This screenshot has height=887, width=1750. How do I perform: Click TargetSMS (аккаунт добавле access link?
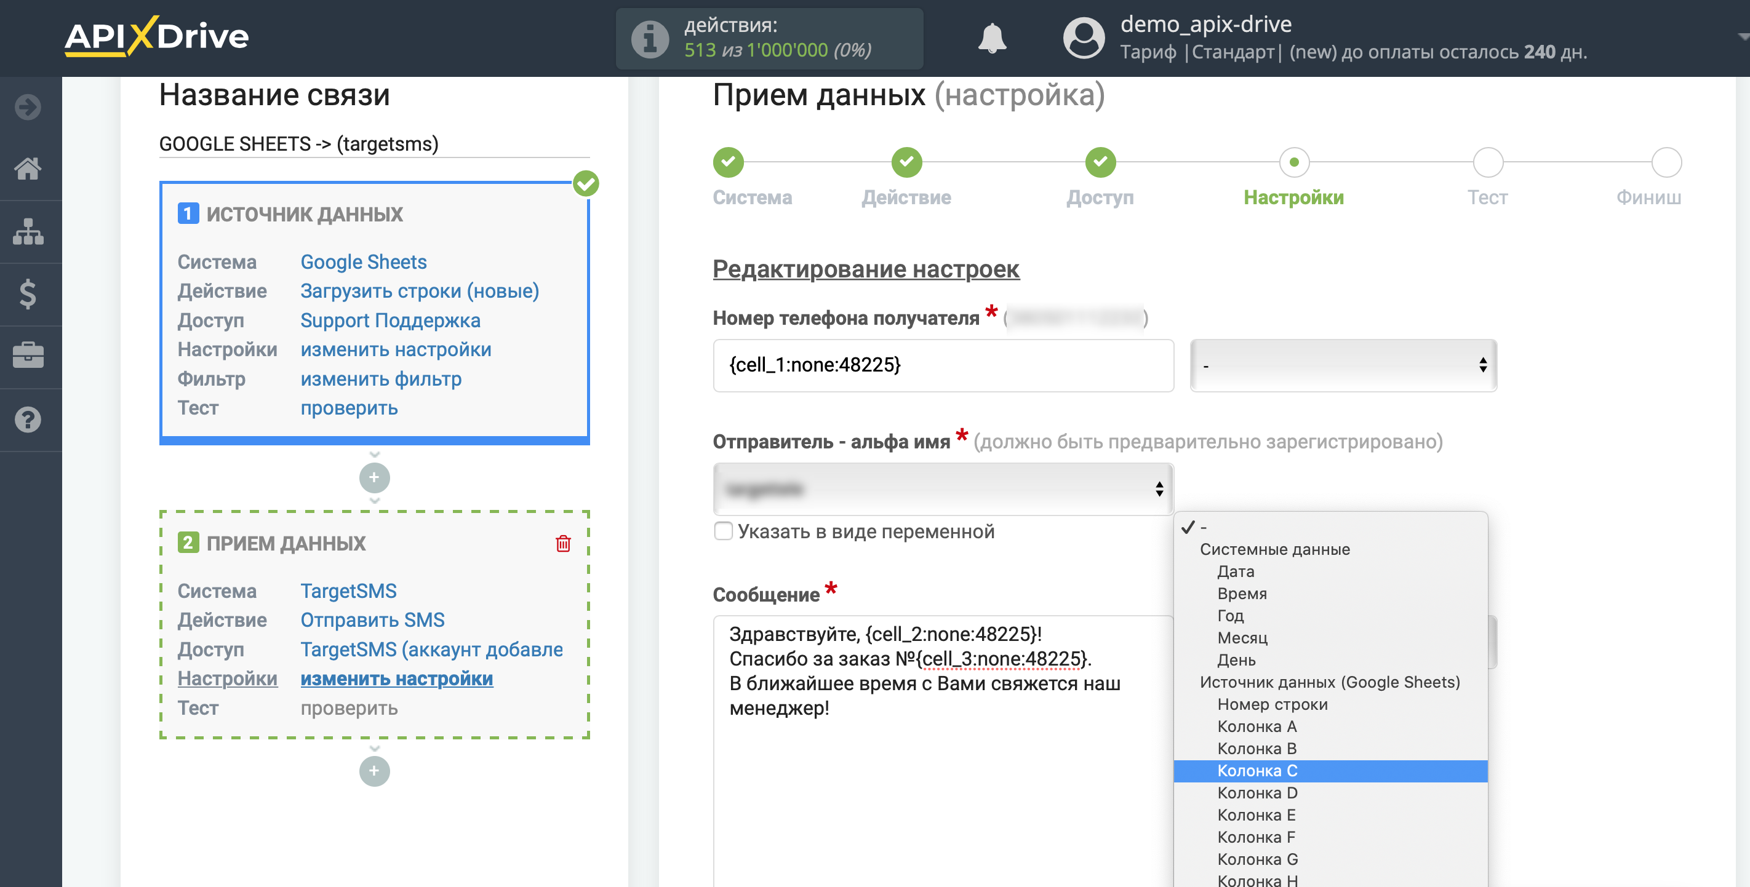tap(431, 650)
